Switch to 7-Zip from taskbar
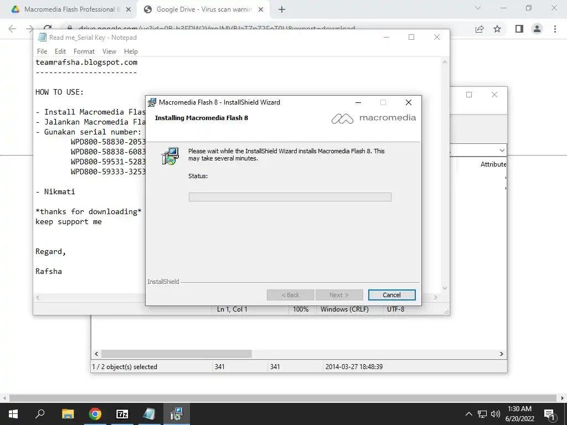567x425 pixels. point(122,414)
